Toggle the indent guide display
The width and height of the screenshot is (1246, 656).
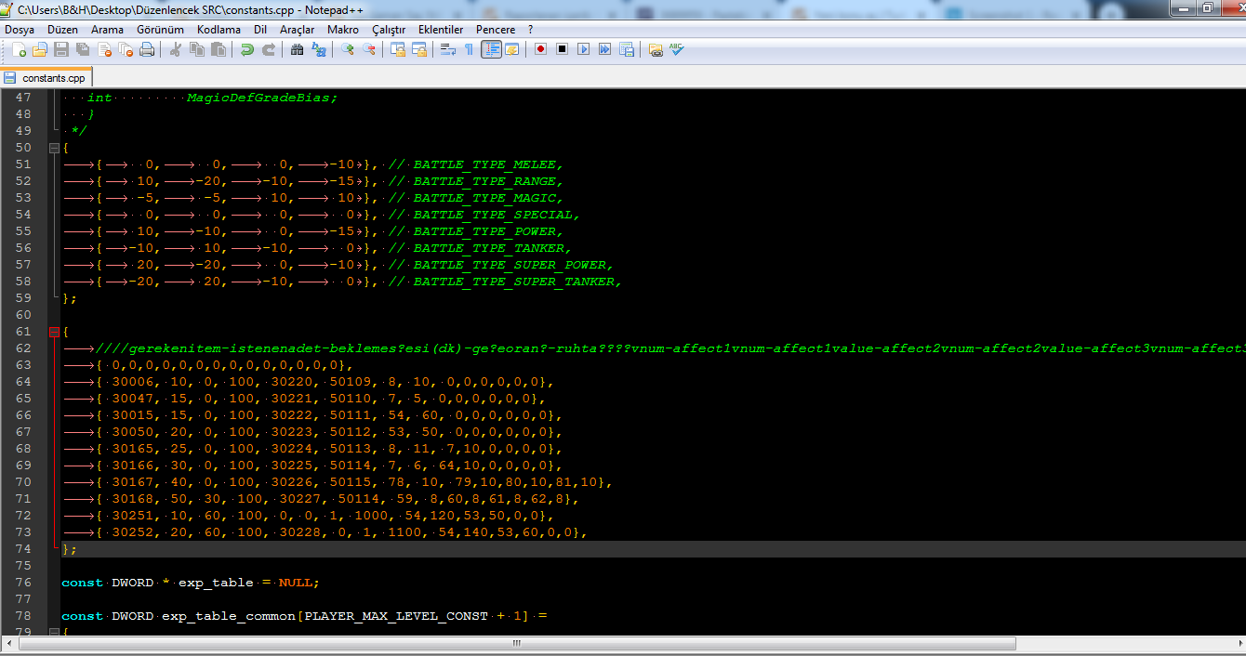coord(490,49)
